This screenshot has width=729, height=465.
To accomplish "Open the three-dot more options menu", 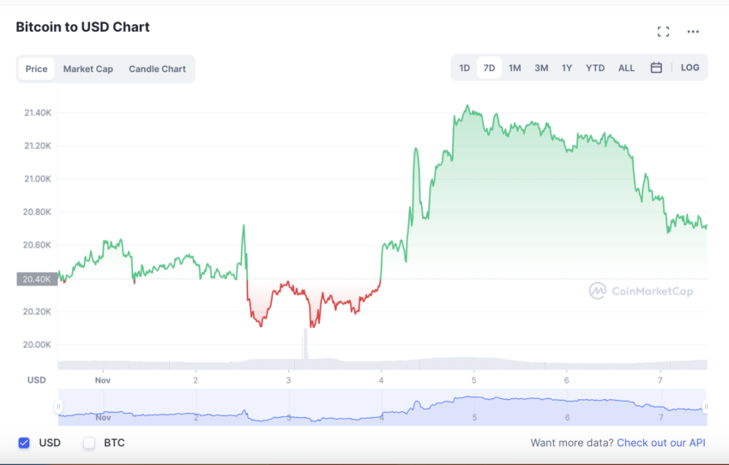I will (x=693, y=32).
